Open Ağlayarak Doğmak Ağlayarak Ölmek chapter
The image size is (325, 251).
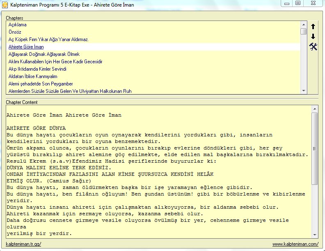tap(44, 54)
